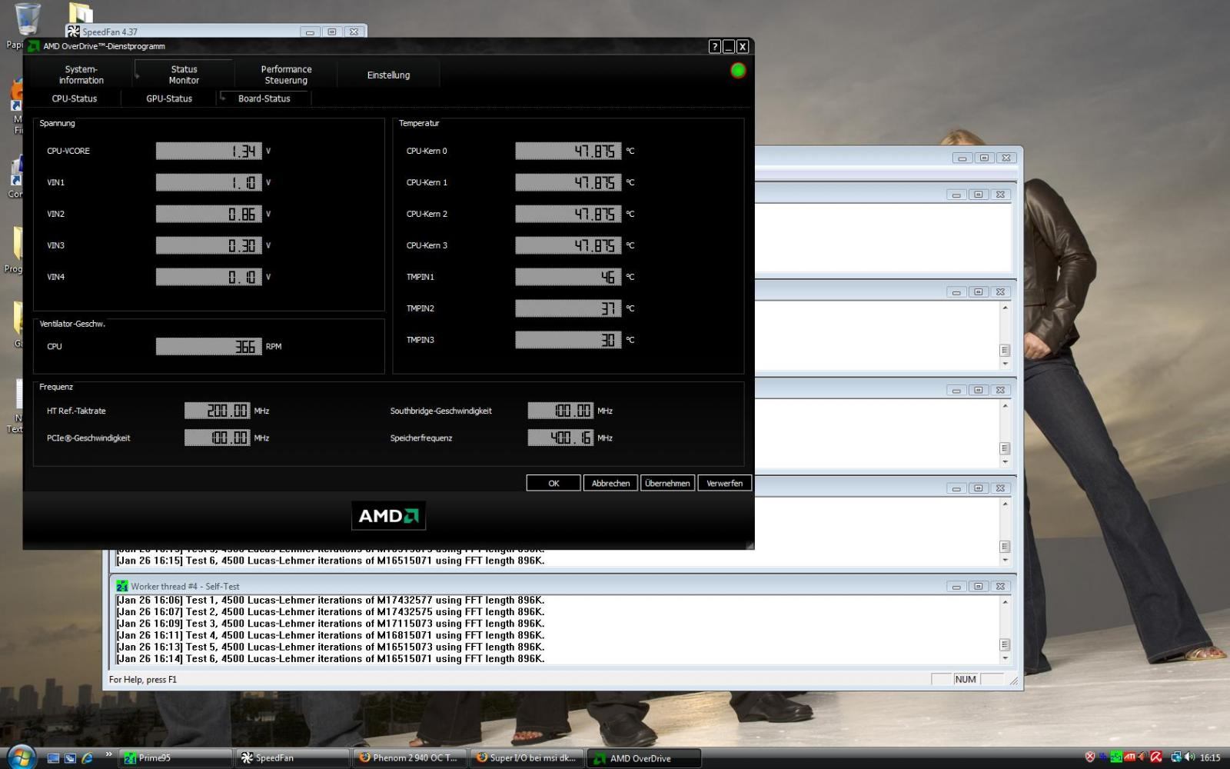Minimize the AMD OverDrive window
1230x769 pixels.
[x=729, y=47]
